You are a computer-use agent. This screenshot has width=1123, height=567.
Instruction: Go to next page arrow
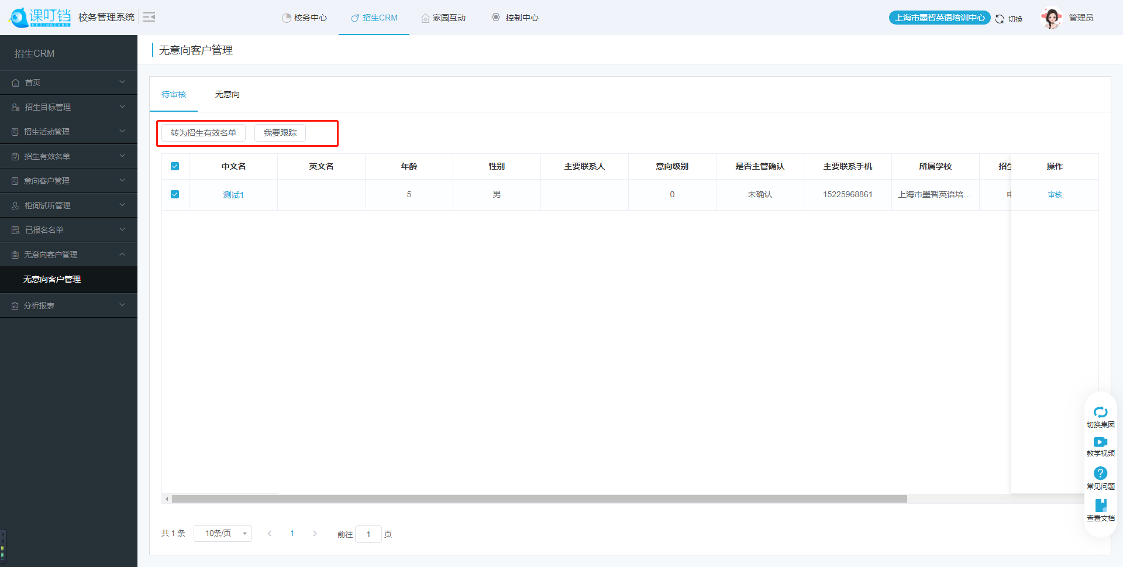(x=315, y=534)
